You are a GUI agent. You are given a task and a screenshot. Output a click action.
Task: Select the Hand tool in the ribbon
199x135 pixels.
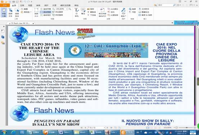click(4, 12)
